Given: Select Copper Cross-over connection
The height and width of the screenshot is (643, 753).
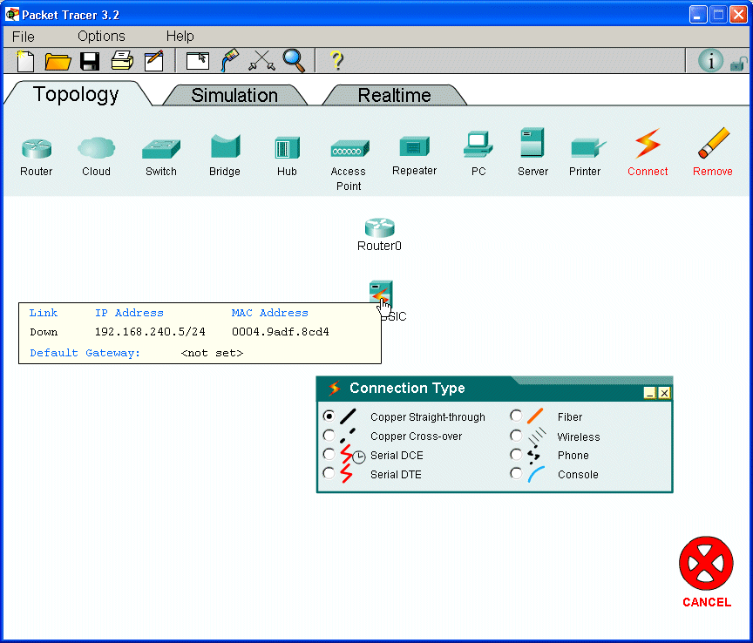Looking at the screenshot, I should click(329, 435).
